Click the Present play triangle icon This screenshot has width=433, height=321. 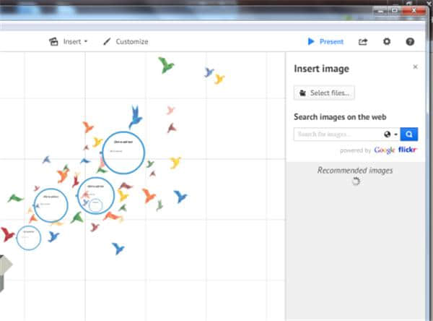point(311,41)
